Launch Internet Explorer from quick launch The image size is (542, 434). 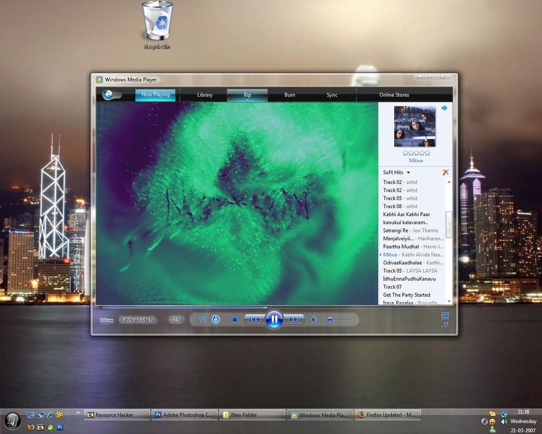pos(50,414)
